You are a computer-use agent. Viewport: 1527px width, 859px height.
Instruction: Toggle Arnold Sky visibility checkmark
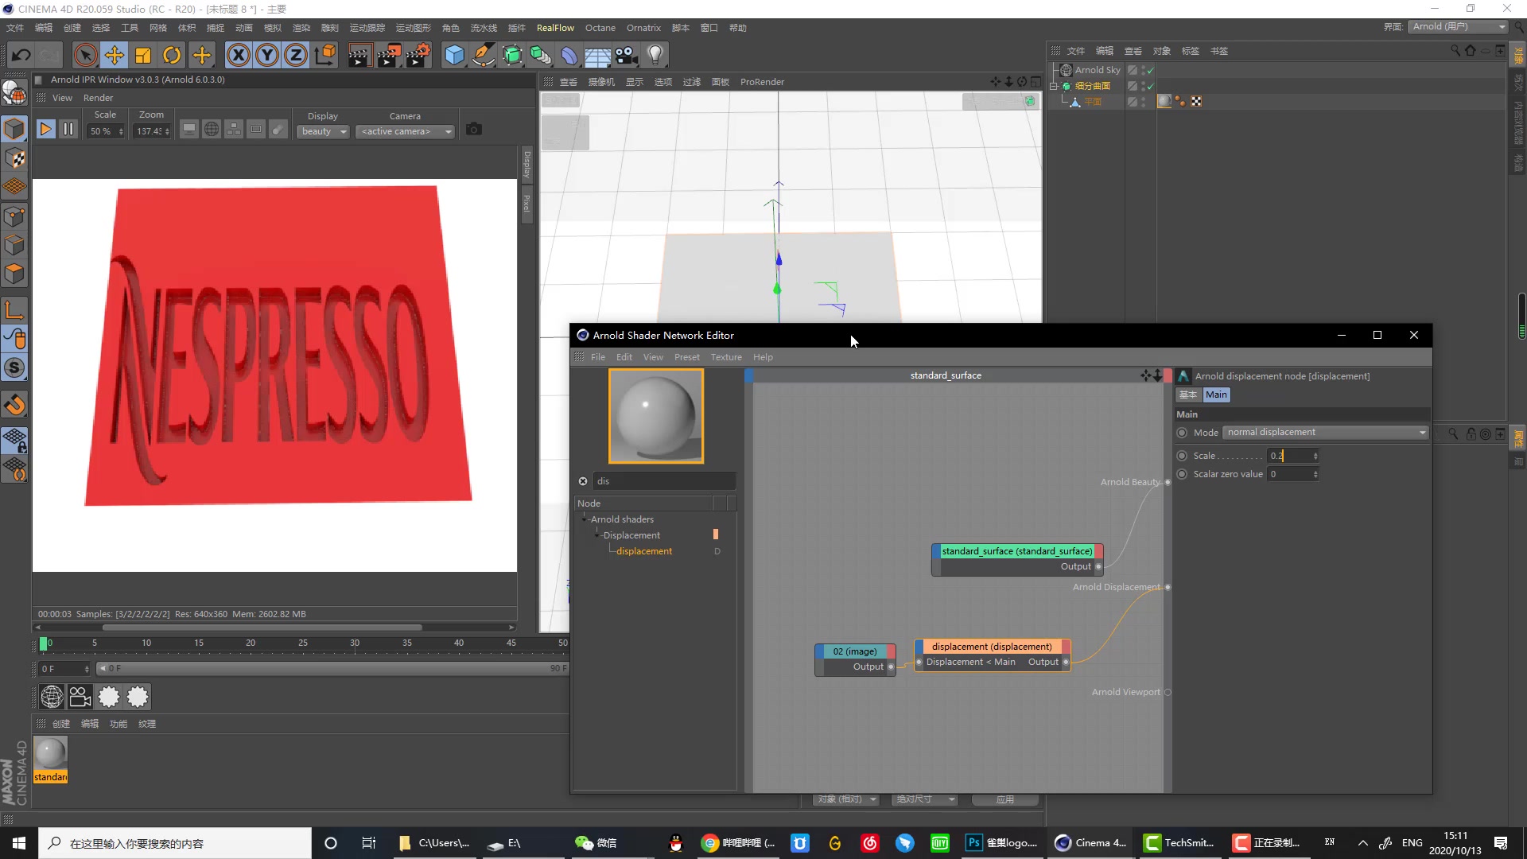click(x=1150, y=71)
